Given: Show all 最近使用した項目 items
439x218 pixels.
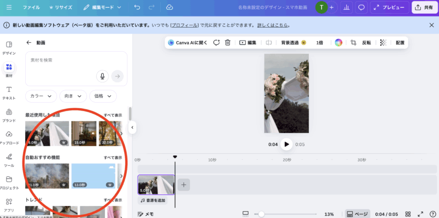Looking at the screenshot, I should [113, 115].
